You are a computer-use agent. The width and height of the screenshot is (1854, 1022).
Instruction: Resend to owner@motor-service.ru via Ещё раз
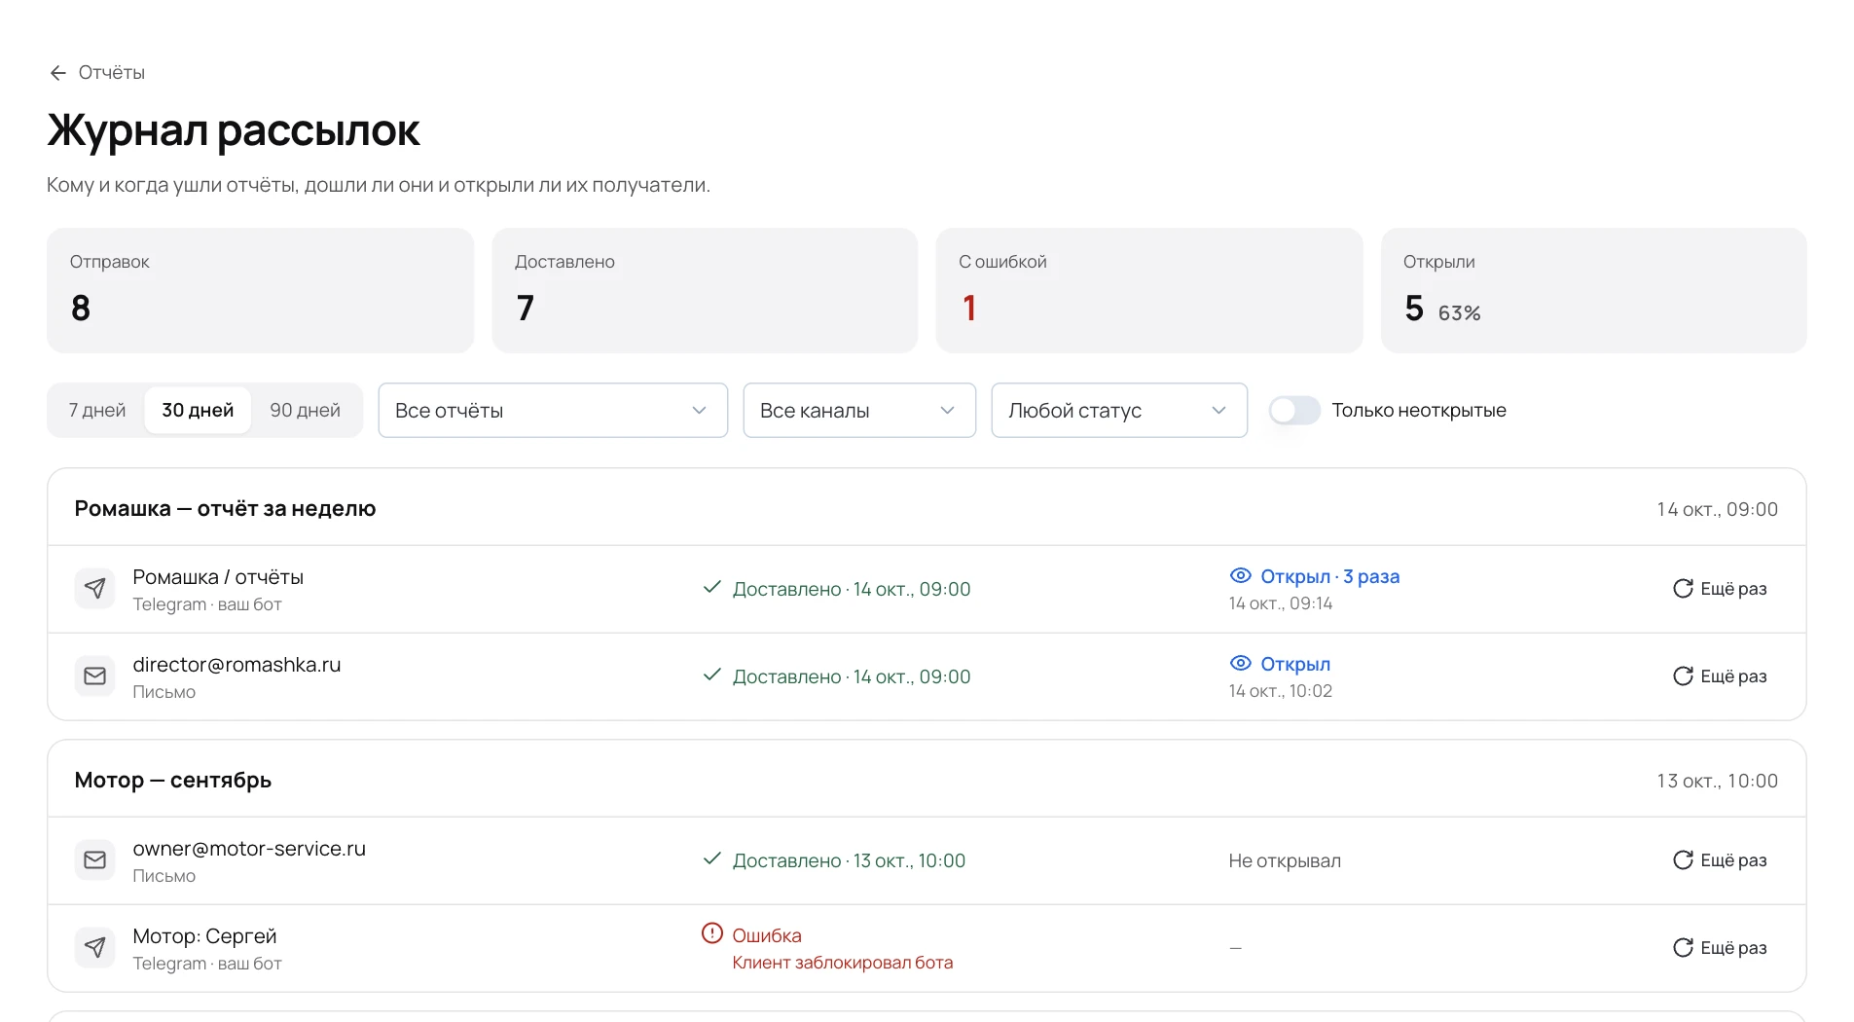1720,860
